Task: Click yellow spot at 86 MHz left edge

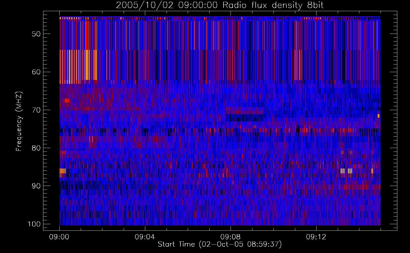Action: point(63,171)
